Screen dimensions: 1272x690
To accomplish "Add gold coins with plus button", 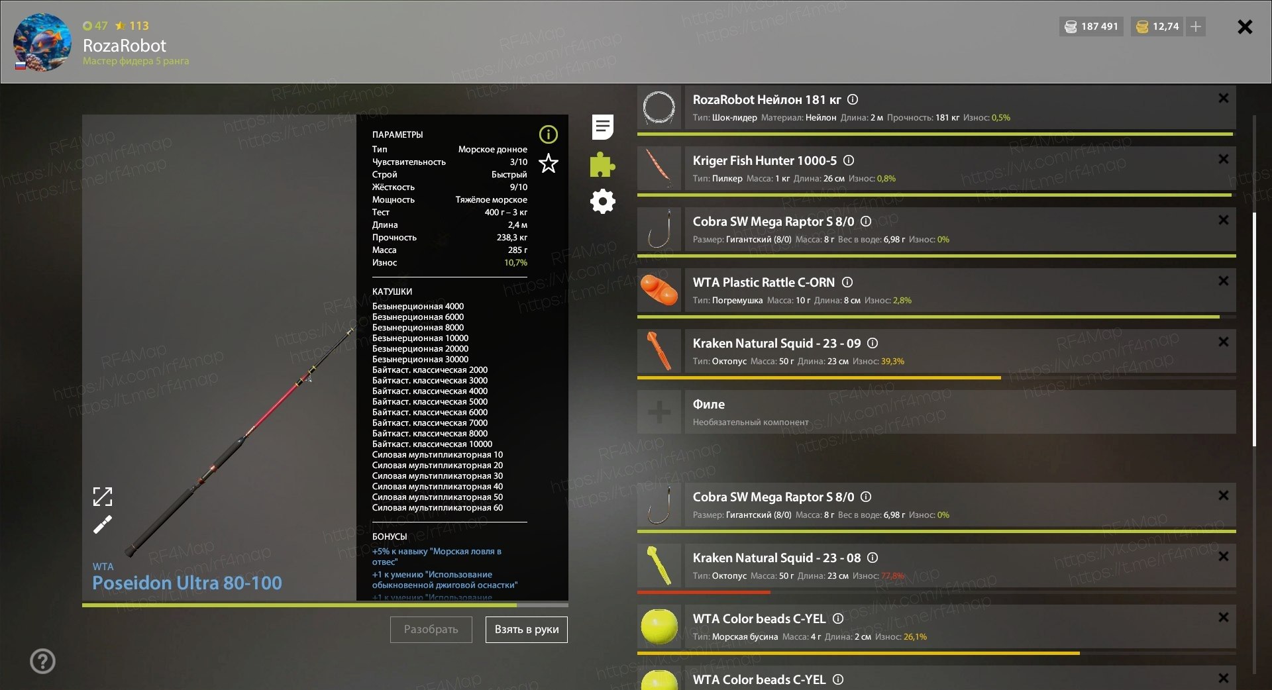I will tap(1196, 26).
